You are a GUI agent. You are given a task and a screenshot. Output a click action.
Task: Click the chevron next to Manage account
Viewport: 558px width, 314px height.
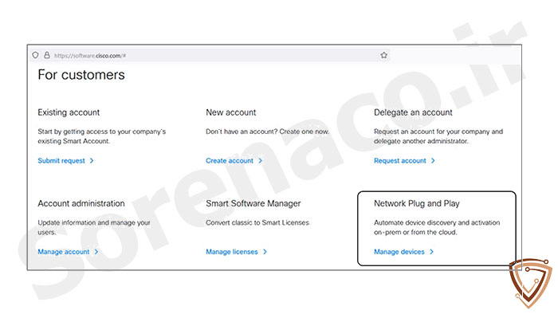pyautogui.click(x=96, y=252)
